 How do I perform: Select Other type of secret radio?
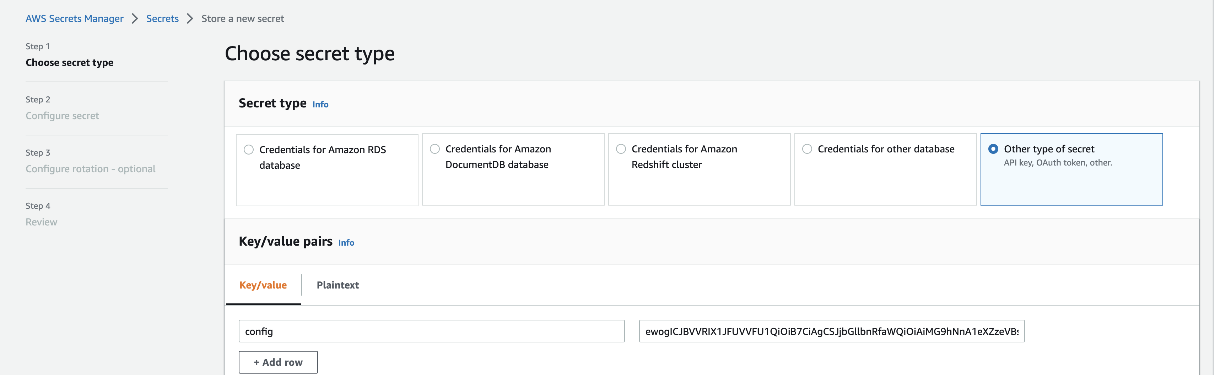(993, 149)
